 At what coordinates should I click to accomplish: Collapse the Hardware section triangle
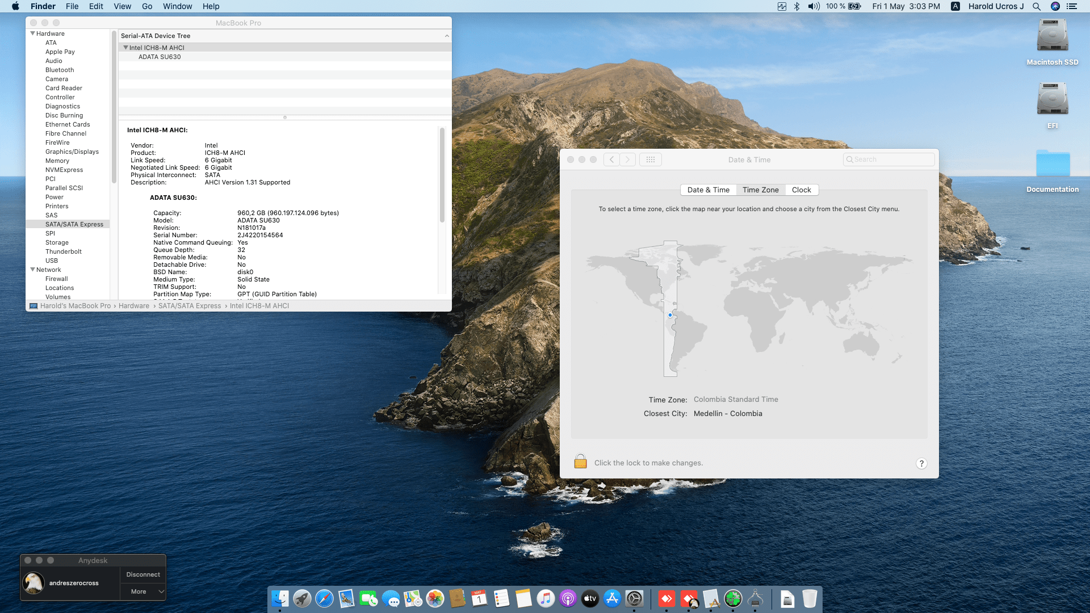[32, 33]
